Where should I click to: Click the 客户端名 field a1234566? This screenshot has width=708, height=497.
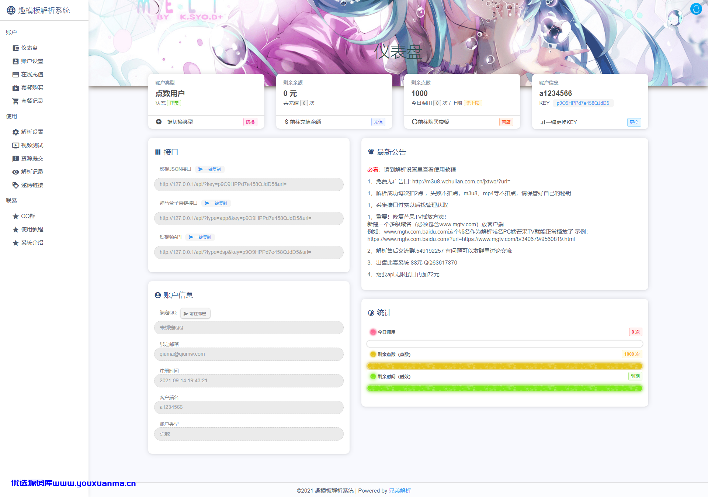coord(249,407)
